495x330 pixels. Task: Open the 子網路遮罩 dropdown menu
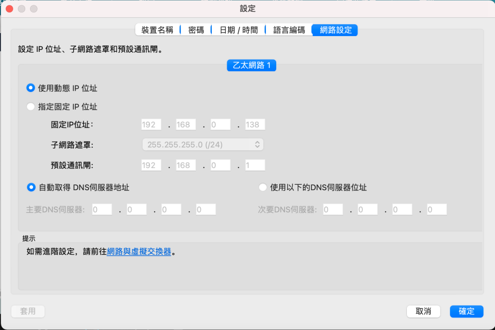click(202, 144)
